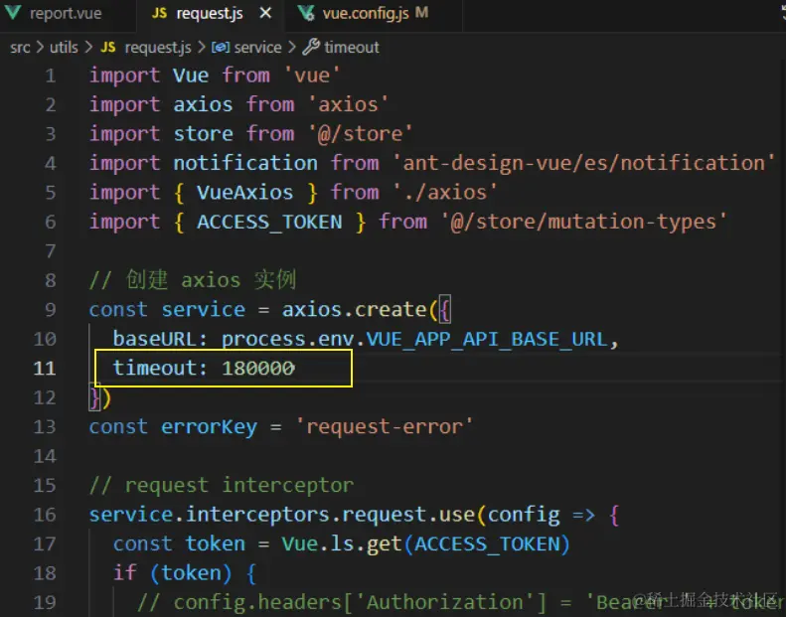Click the 'ant-design-vue/es/notification' import string
786x617 pixels.
click(583, 163)
